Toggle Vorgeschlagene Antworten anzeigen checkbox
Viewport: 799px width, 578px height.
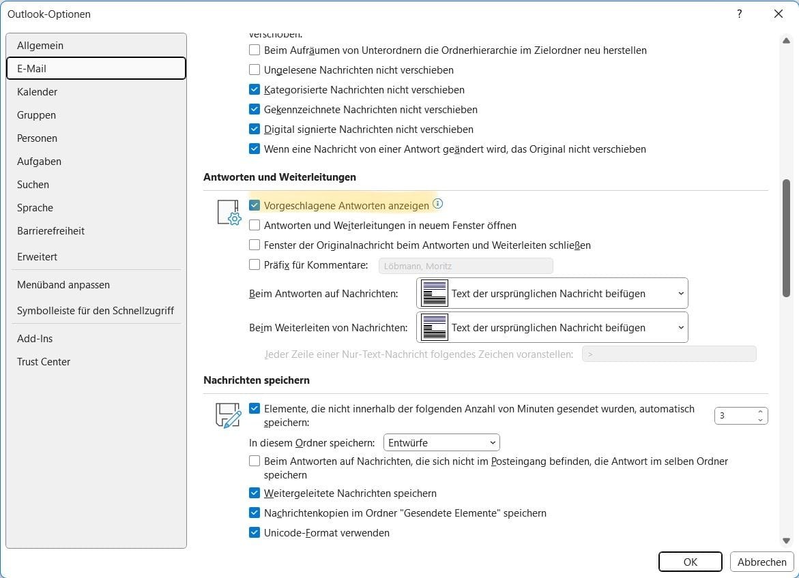(255, 205)
